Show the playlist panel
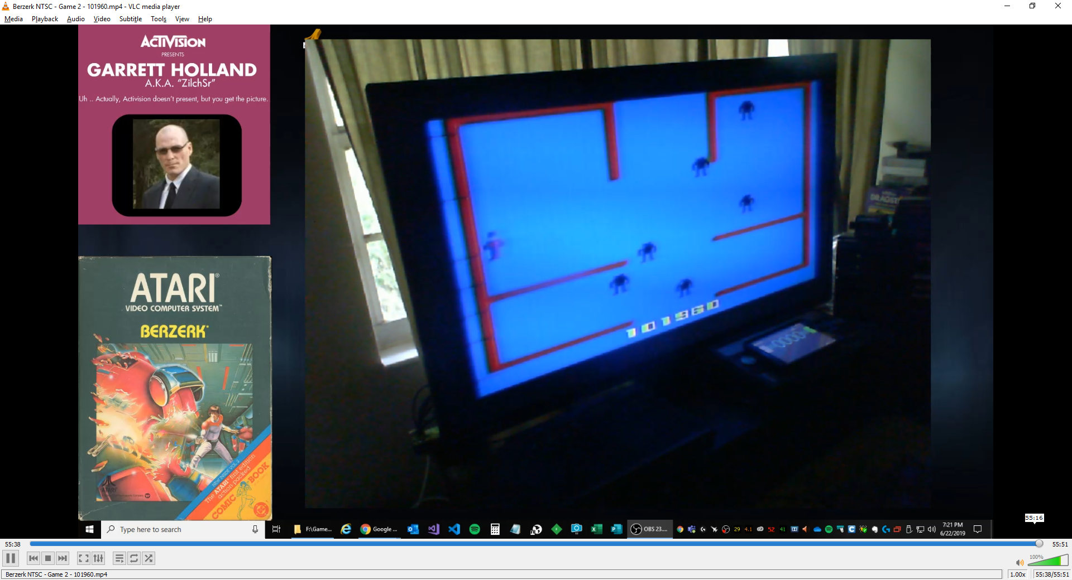This screenshot has width=1072, height=580. (119, 558)
